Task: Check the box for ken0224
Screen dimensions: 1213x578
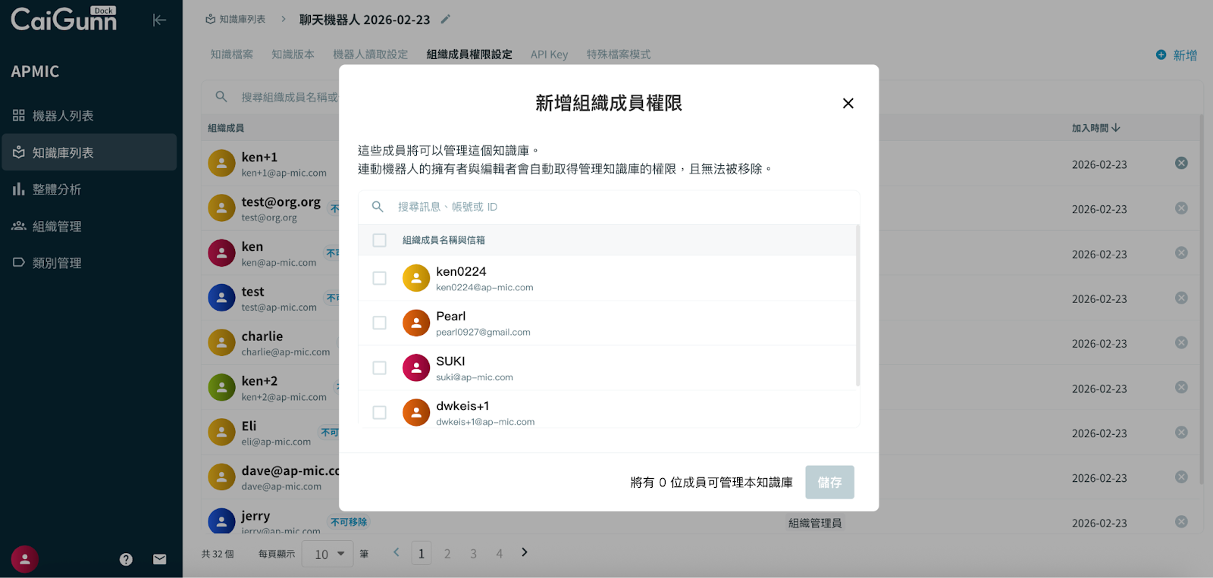Action: (x=380, y=278)
